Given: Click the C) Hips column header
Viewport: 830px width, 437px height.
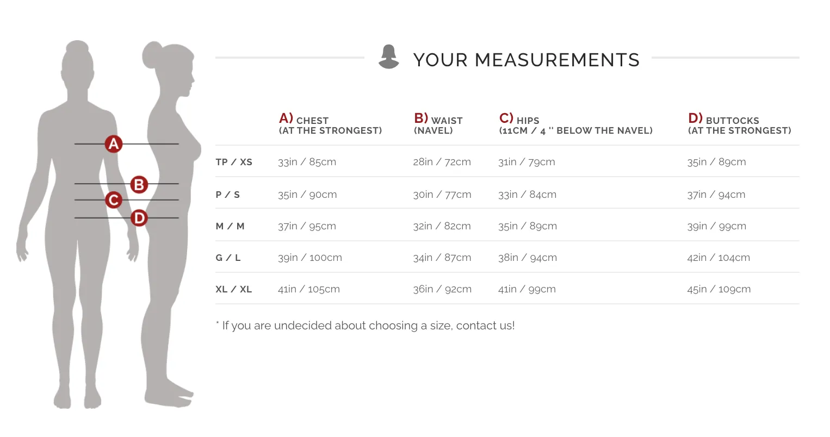Looking at the screenshot, I should click(x=575, y=124).
